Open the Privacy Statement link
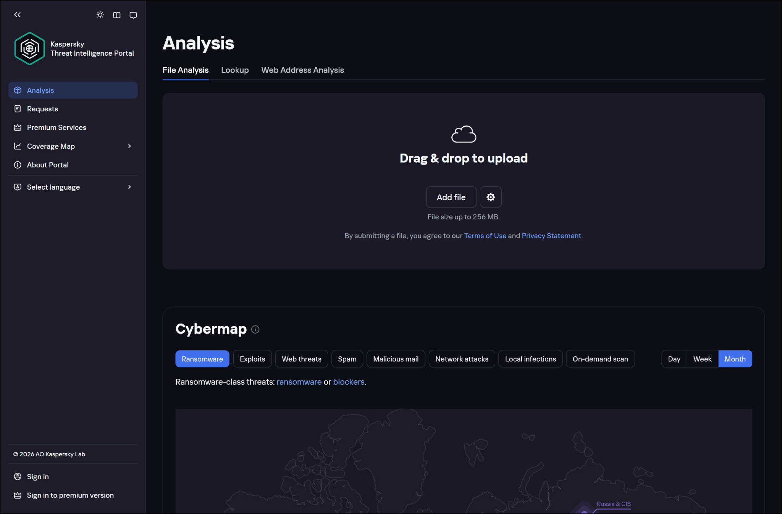The height and width of the screenshot is (514, 782). click(x=551, y=236)
